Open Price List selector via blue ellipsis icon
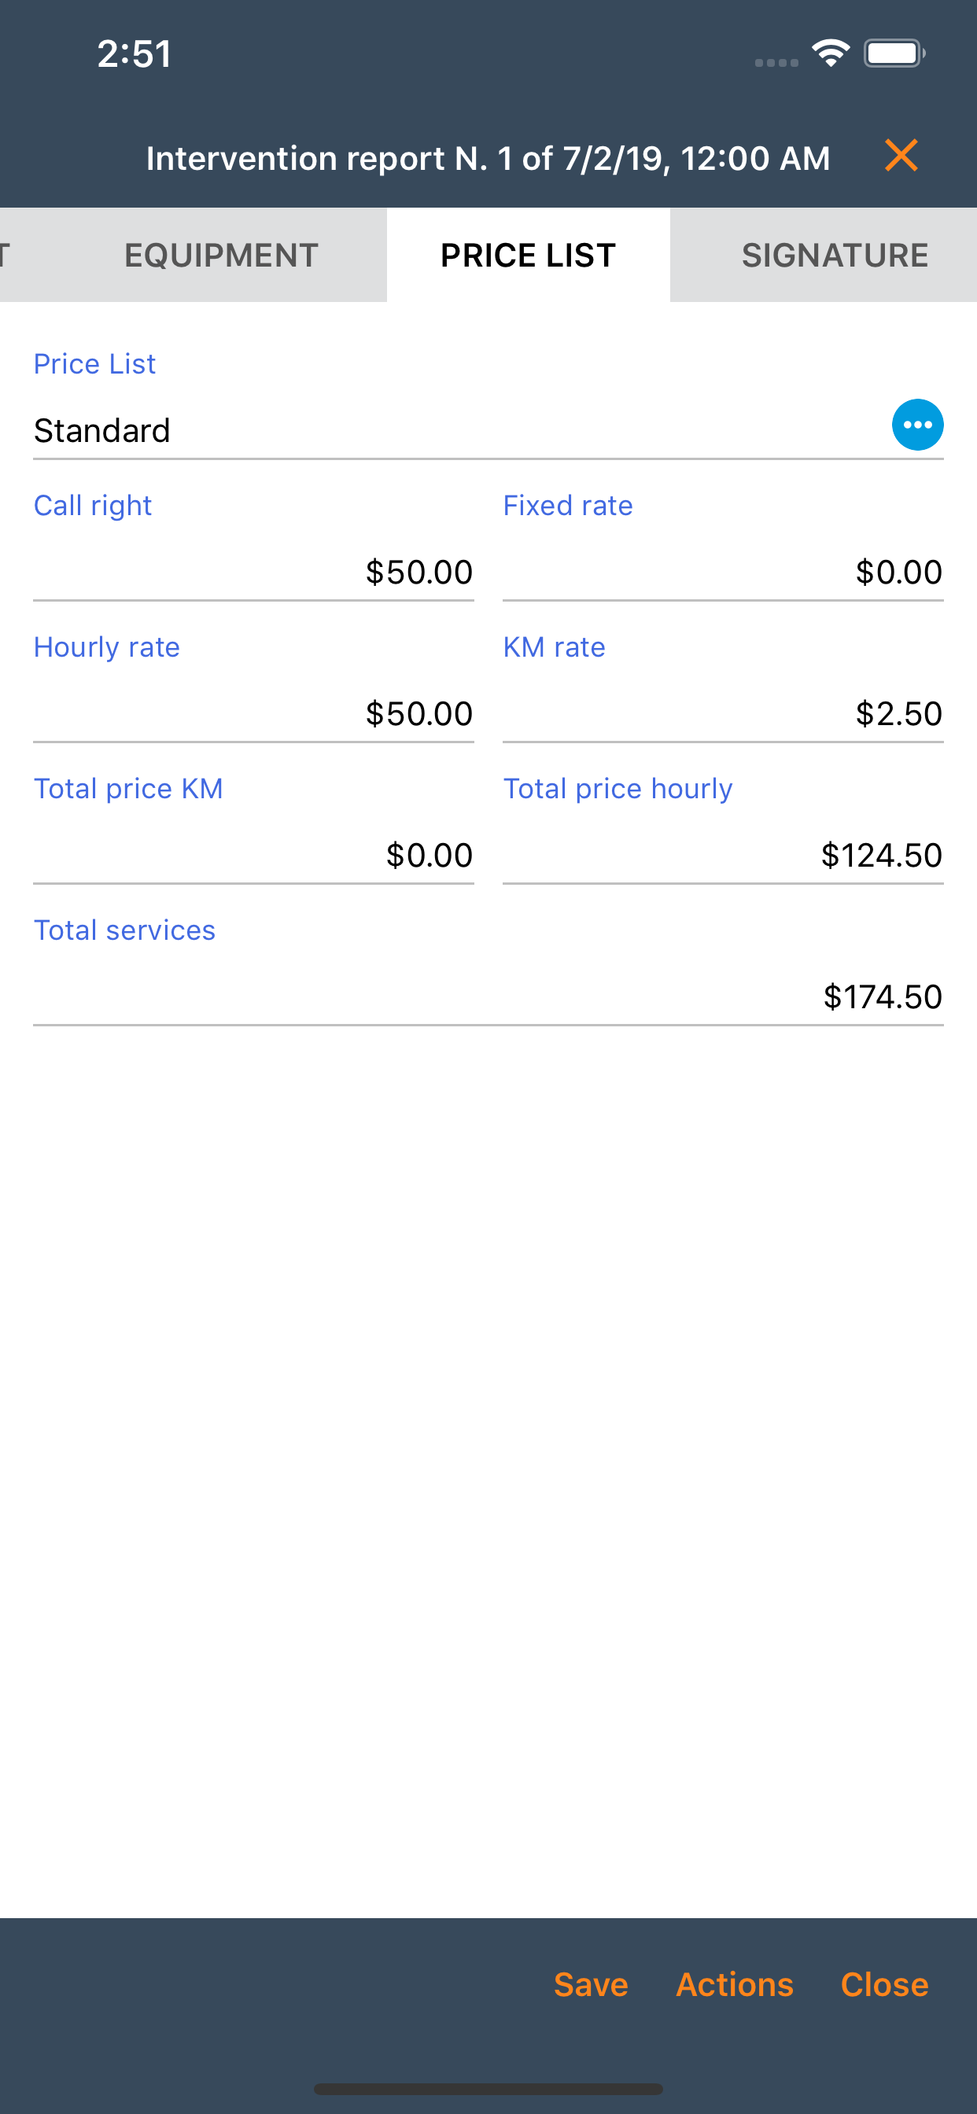The height and width of the screenshot is (2114, 977). (917, 425)
